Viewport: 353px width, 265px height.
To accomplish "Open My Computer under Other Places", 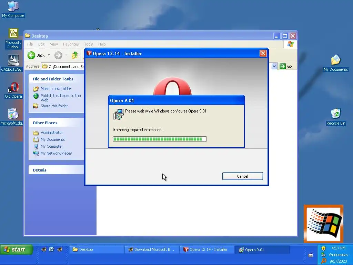I will (52, 146).
